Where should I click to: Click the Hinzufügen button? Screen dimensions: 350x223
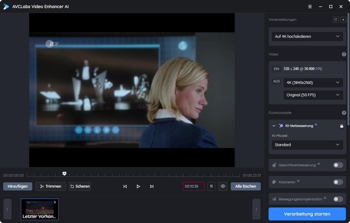pos(17,186)
